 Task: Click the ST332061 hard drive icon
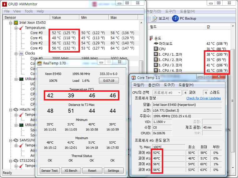(16, 160)
